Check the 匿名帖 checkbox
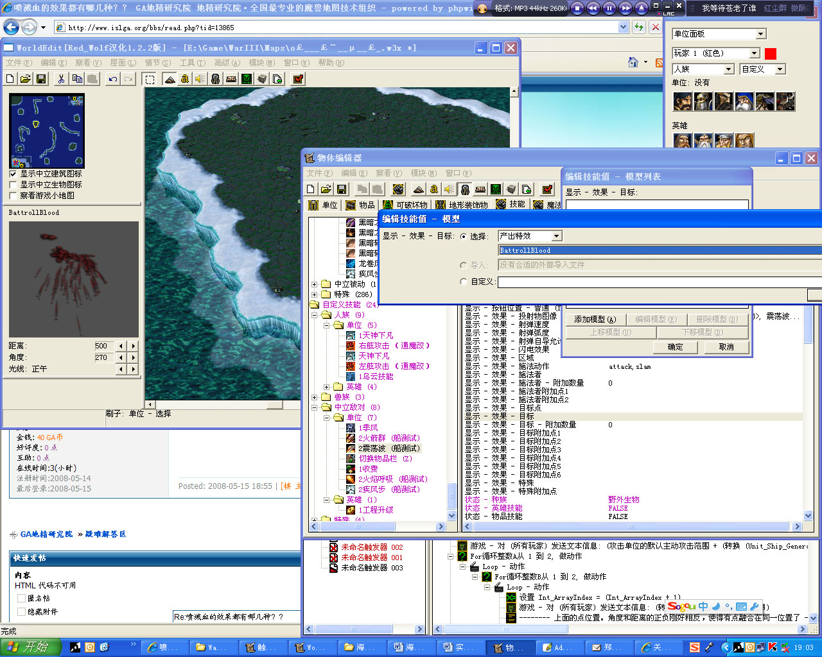 point(21,598)
